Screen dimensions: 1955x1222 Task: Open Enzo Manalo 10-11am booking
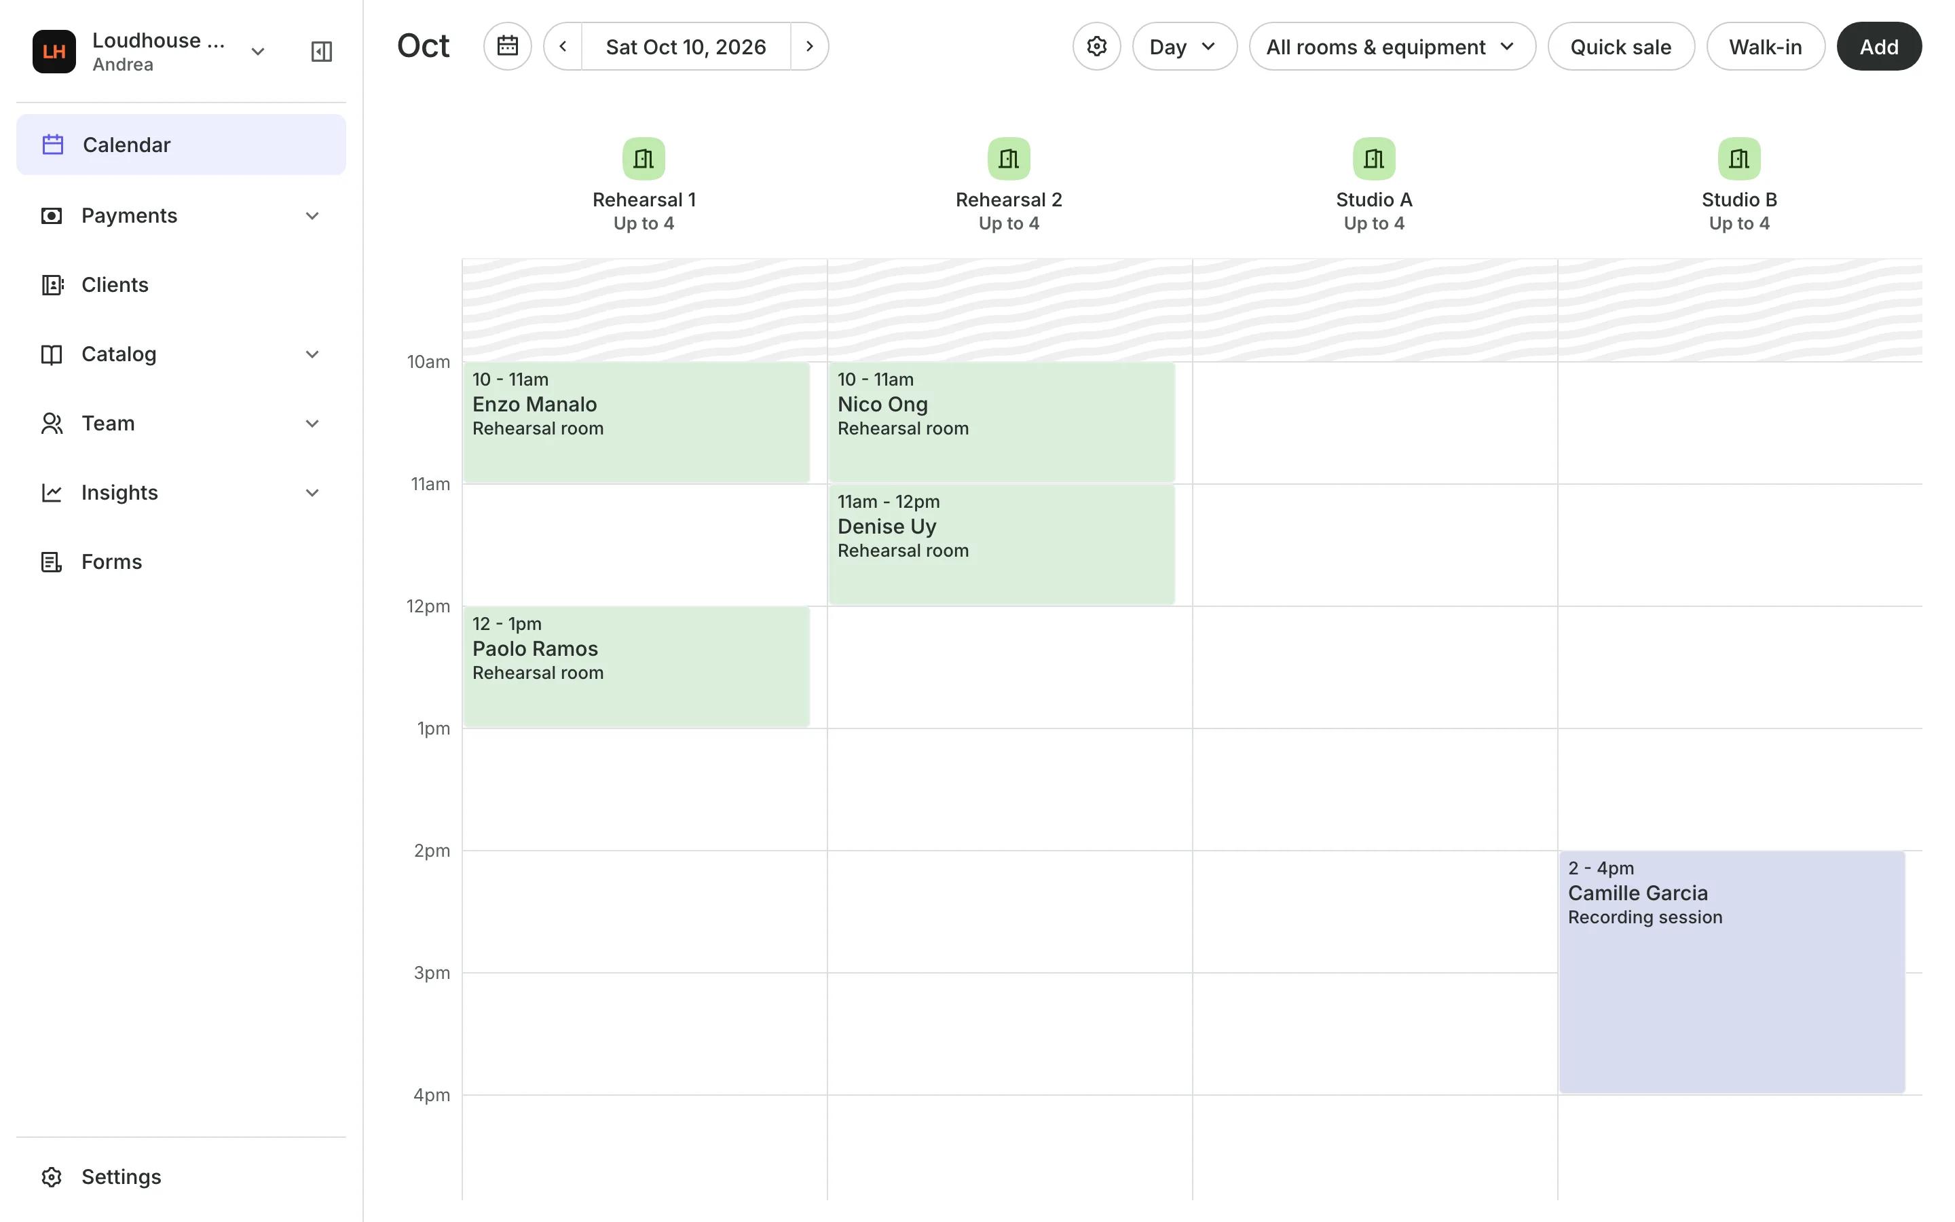[x=637, y=423]
